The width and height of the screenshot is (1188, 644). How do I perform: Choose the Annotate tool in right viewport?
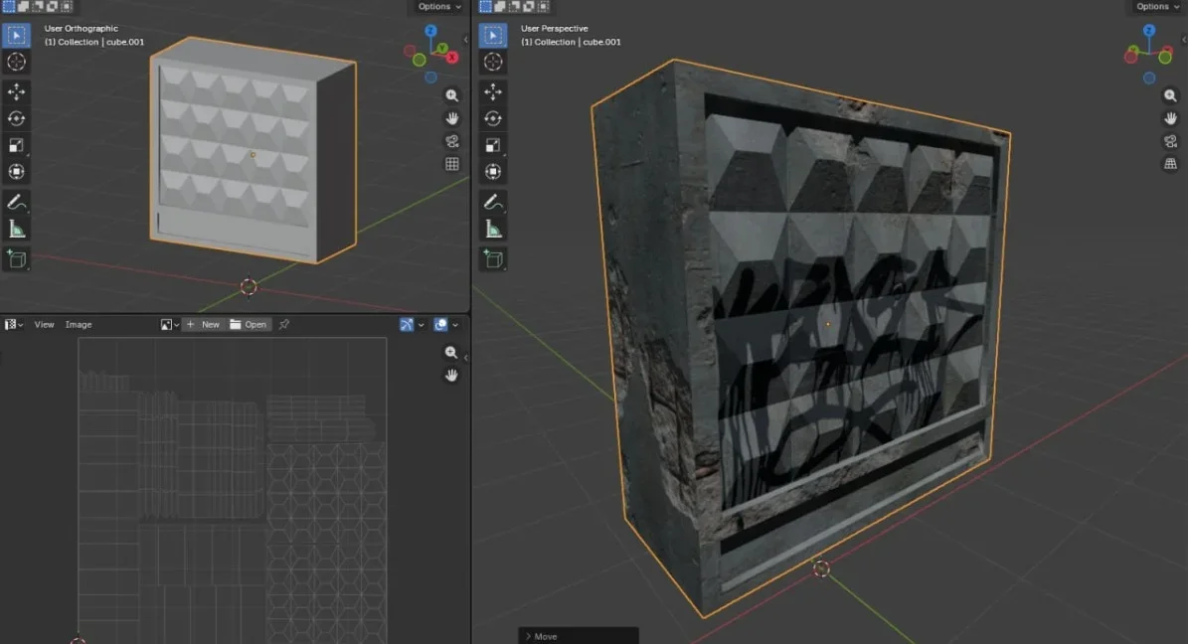[493, 202]
